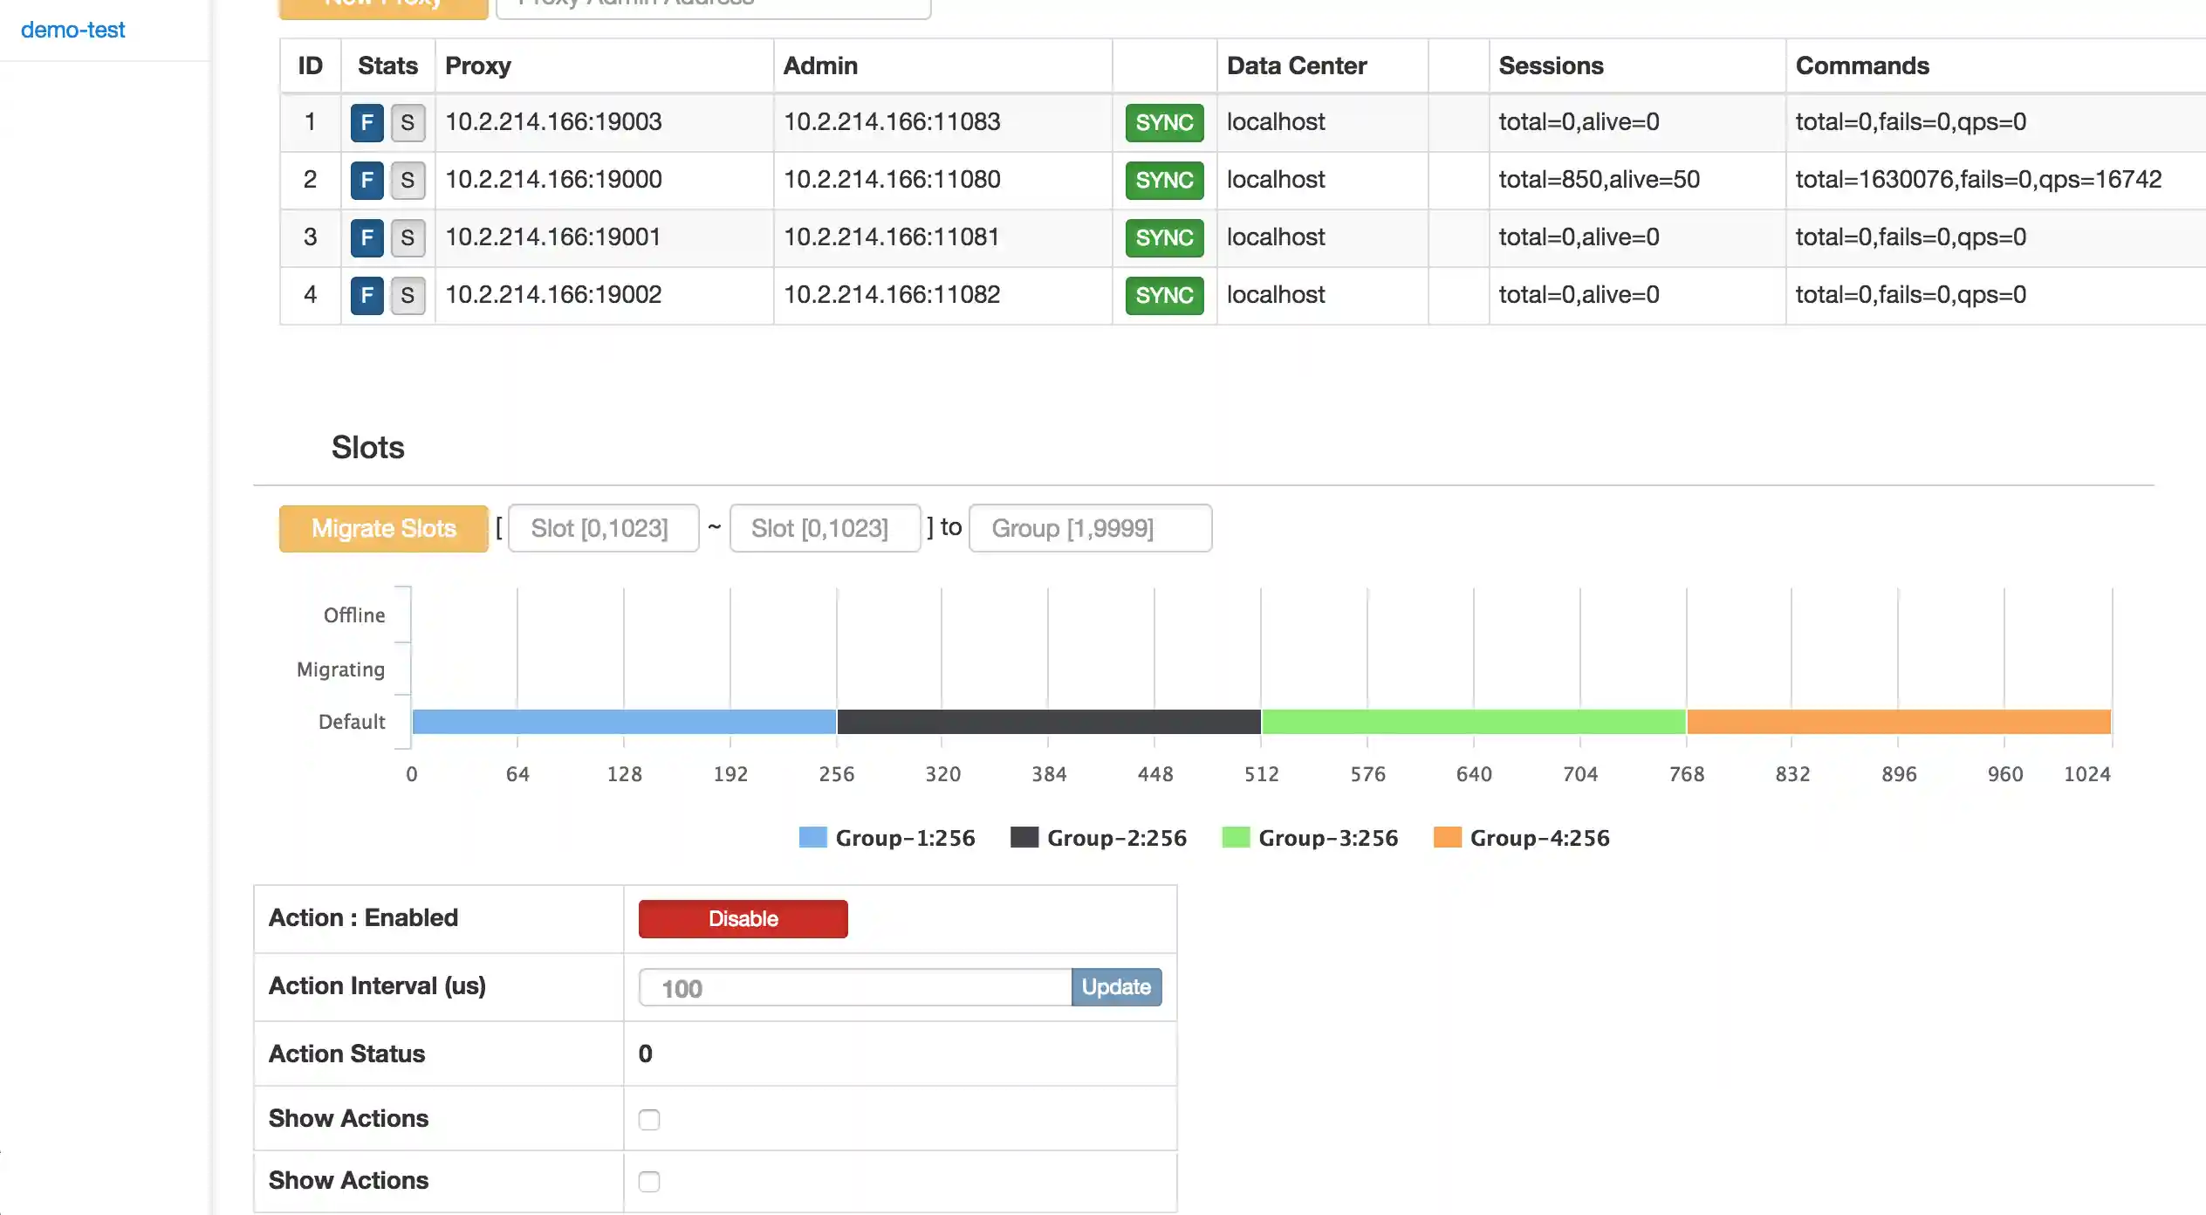Screen dimensions: 2206x1215
Task: Click the S icon for proxy 10.2.214.166:19001
Action: pyautogui.click(x=408, y=237)
